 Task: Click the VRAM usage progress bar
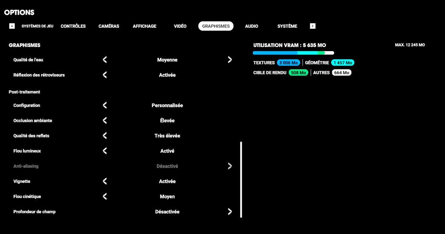(293, 53)
